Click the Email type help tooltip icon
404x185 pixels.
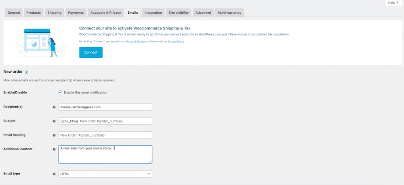(x=54, y=174)
